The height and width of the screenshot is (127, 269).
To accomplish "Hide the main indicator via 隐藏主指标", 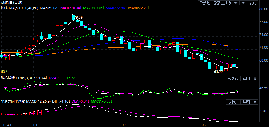I will pos(222,3).
